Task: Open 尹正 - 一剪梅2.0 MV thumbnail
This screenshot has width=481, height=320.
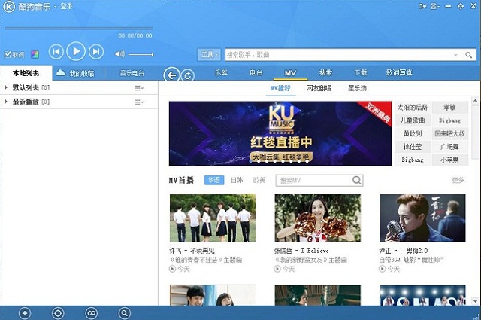Action: (x=422, y=218)
